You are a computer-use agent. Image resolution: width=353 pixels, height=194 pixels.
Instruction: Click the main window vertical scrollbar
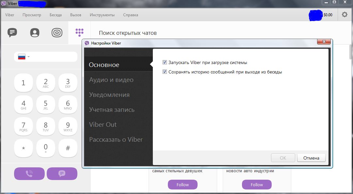[x=351, y=52]
